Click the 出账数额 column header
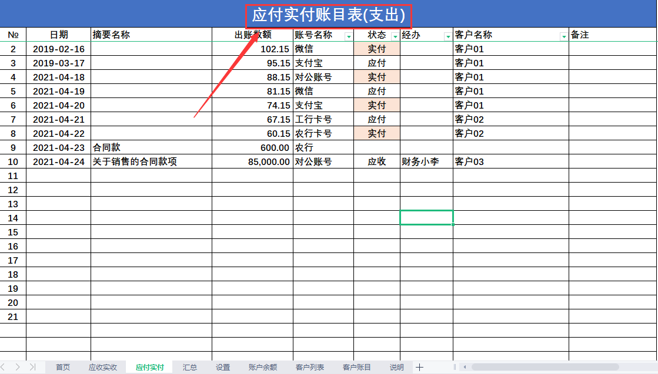 click(253, 35)
